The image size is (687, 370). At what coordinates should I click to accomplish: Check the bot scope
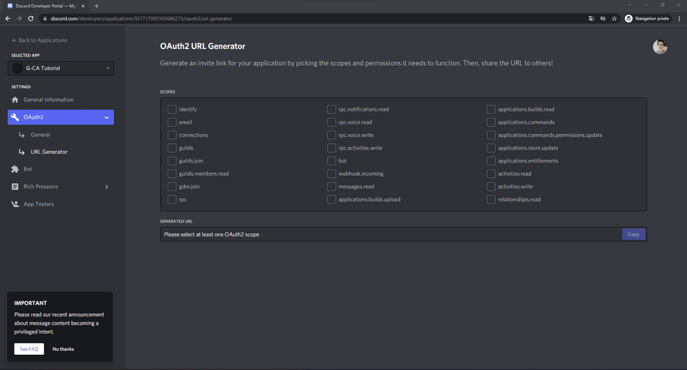pos(331,161)
